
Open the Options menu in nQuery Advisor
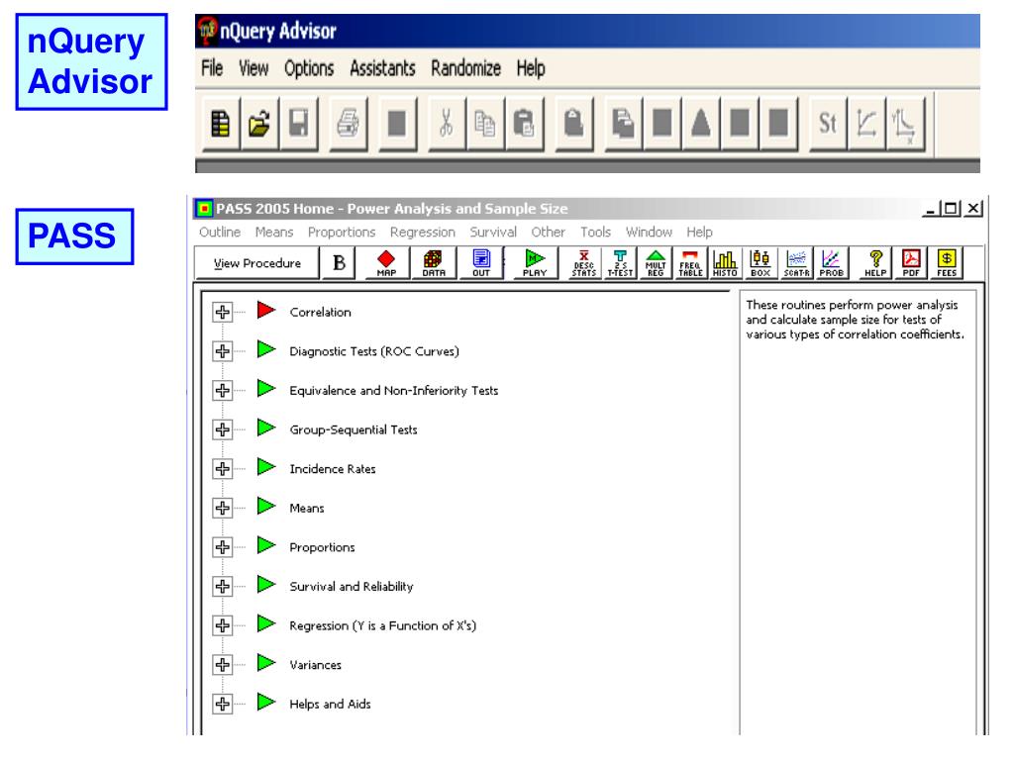(309, 68)
